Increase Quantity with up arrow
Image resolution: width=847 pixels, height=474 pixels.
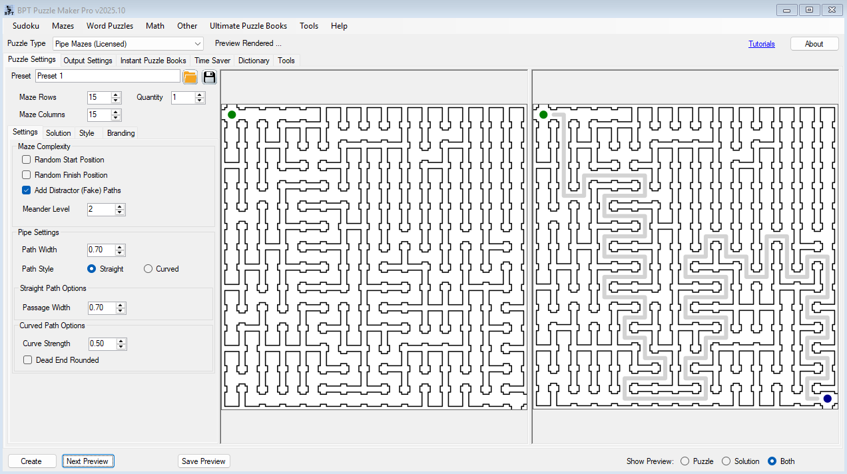tap(200, 95)
